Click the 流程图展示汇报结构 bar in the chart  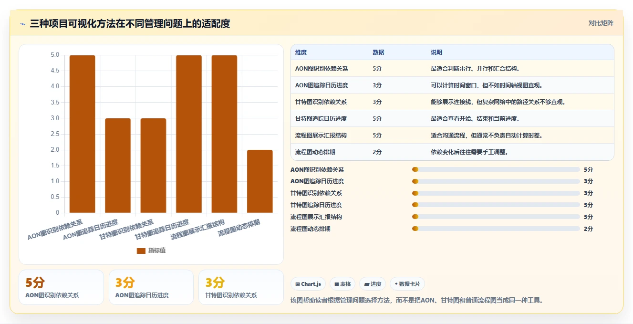coord(224,134)
